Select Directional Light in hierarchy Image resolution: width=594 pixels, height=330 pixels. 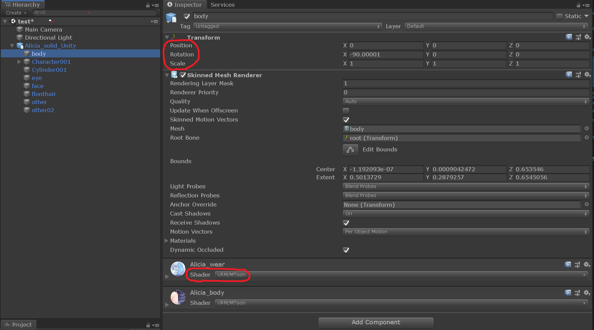pyautogui.click(x=48, y=38)
